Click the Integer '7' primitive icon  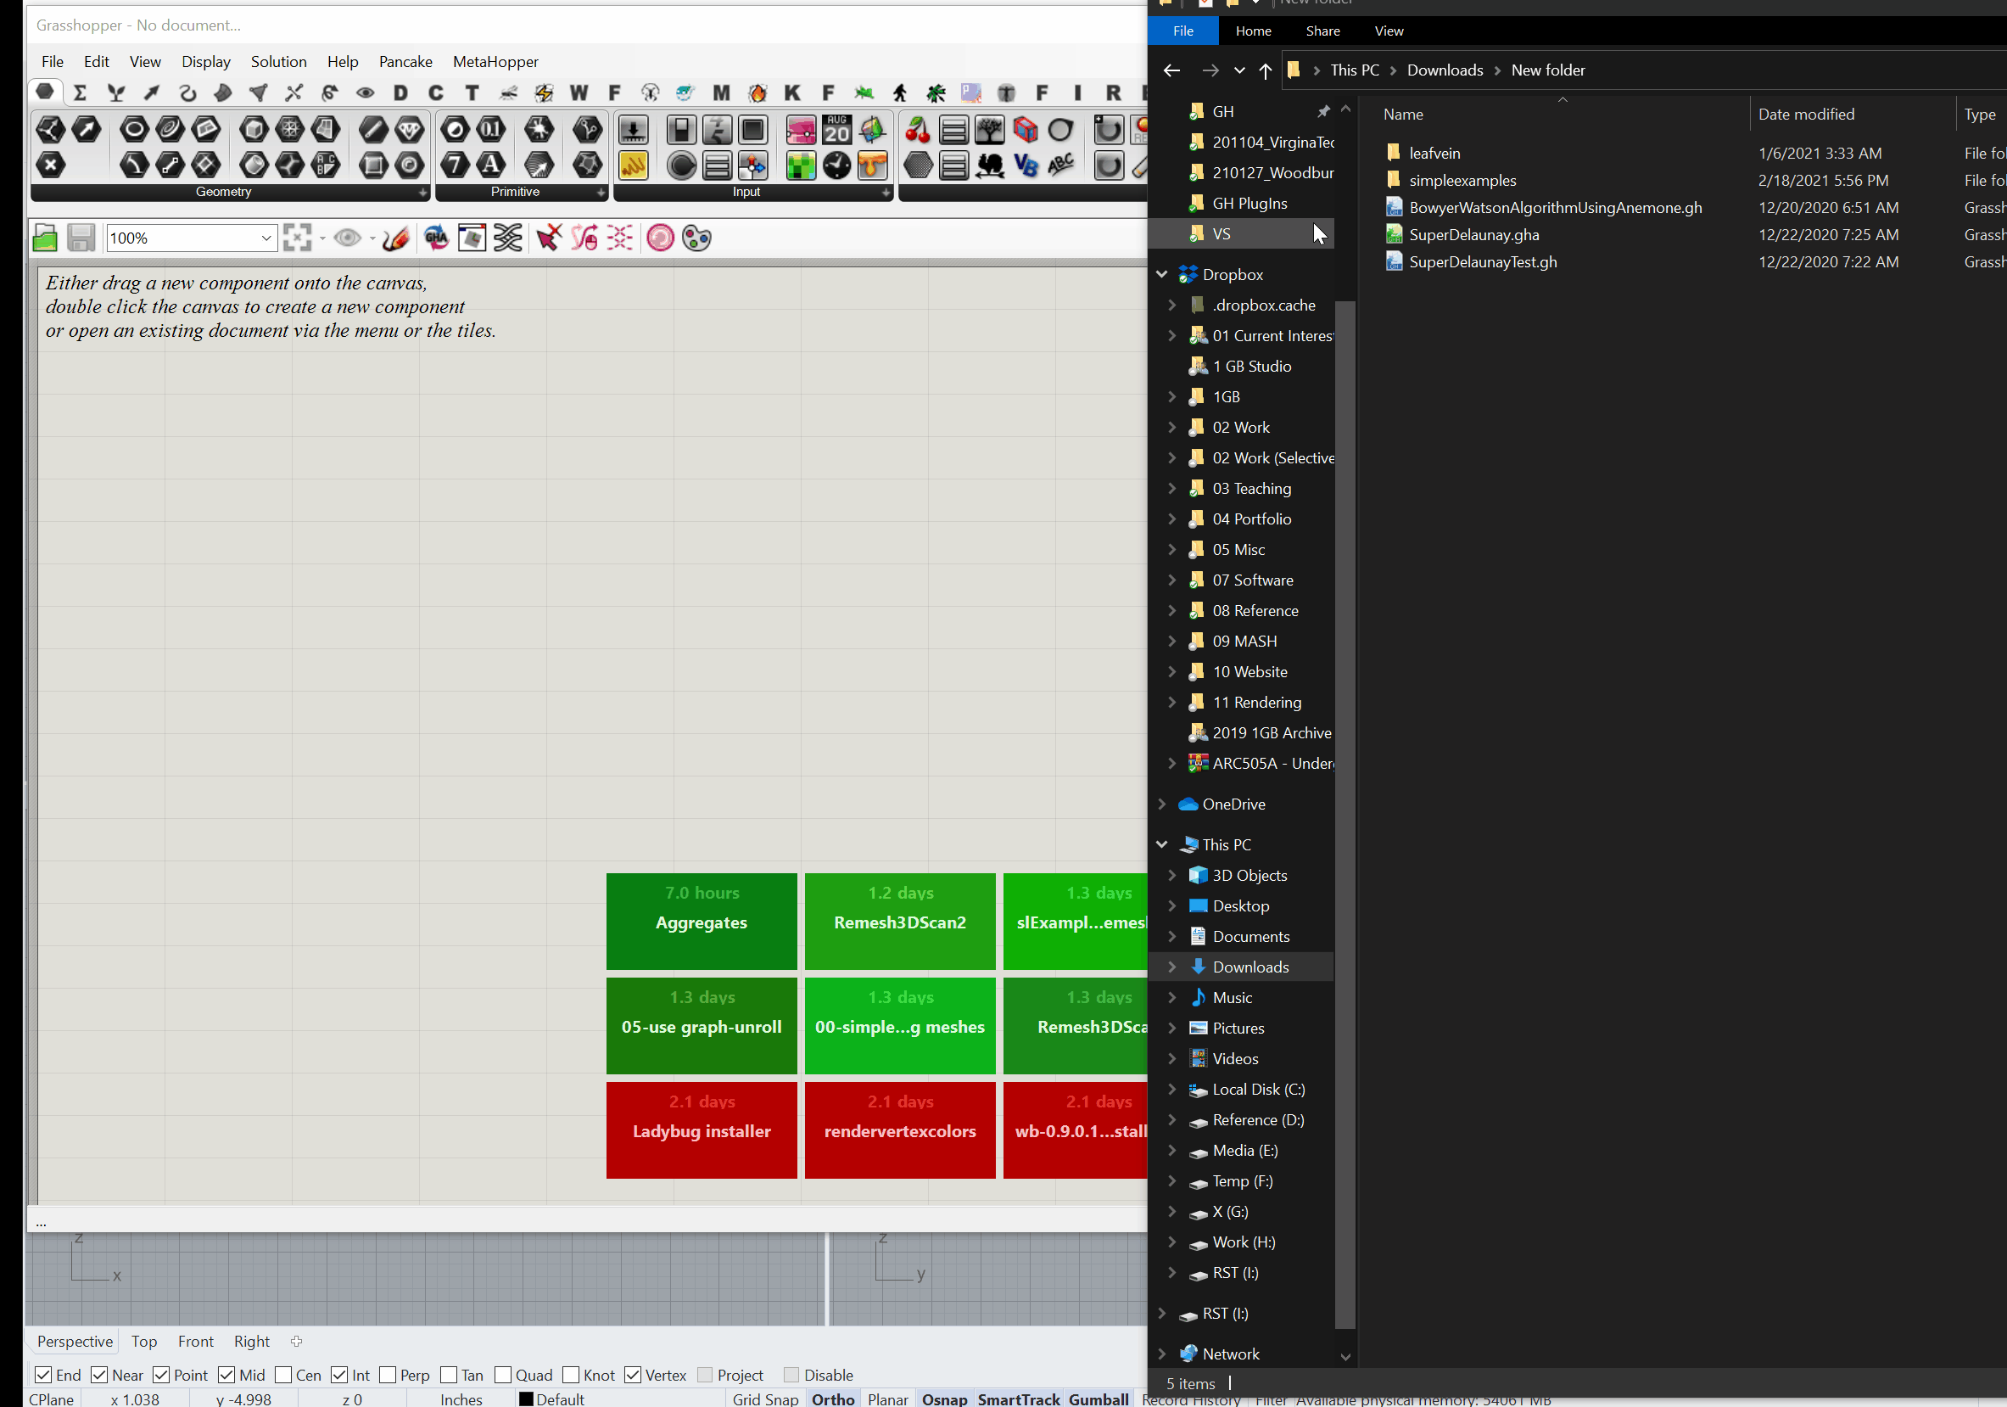pyautogui.click(x=455, y=165)
